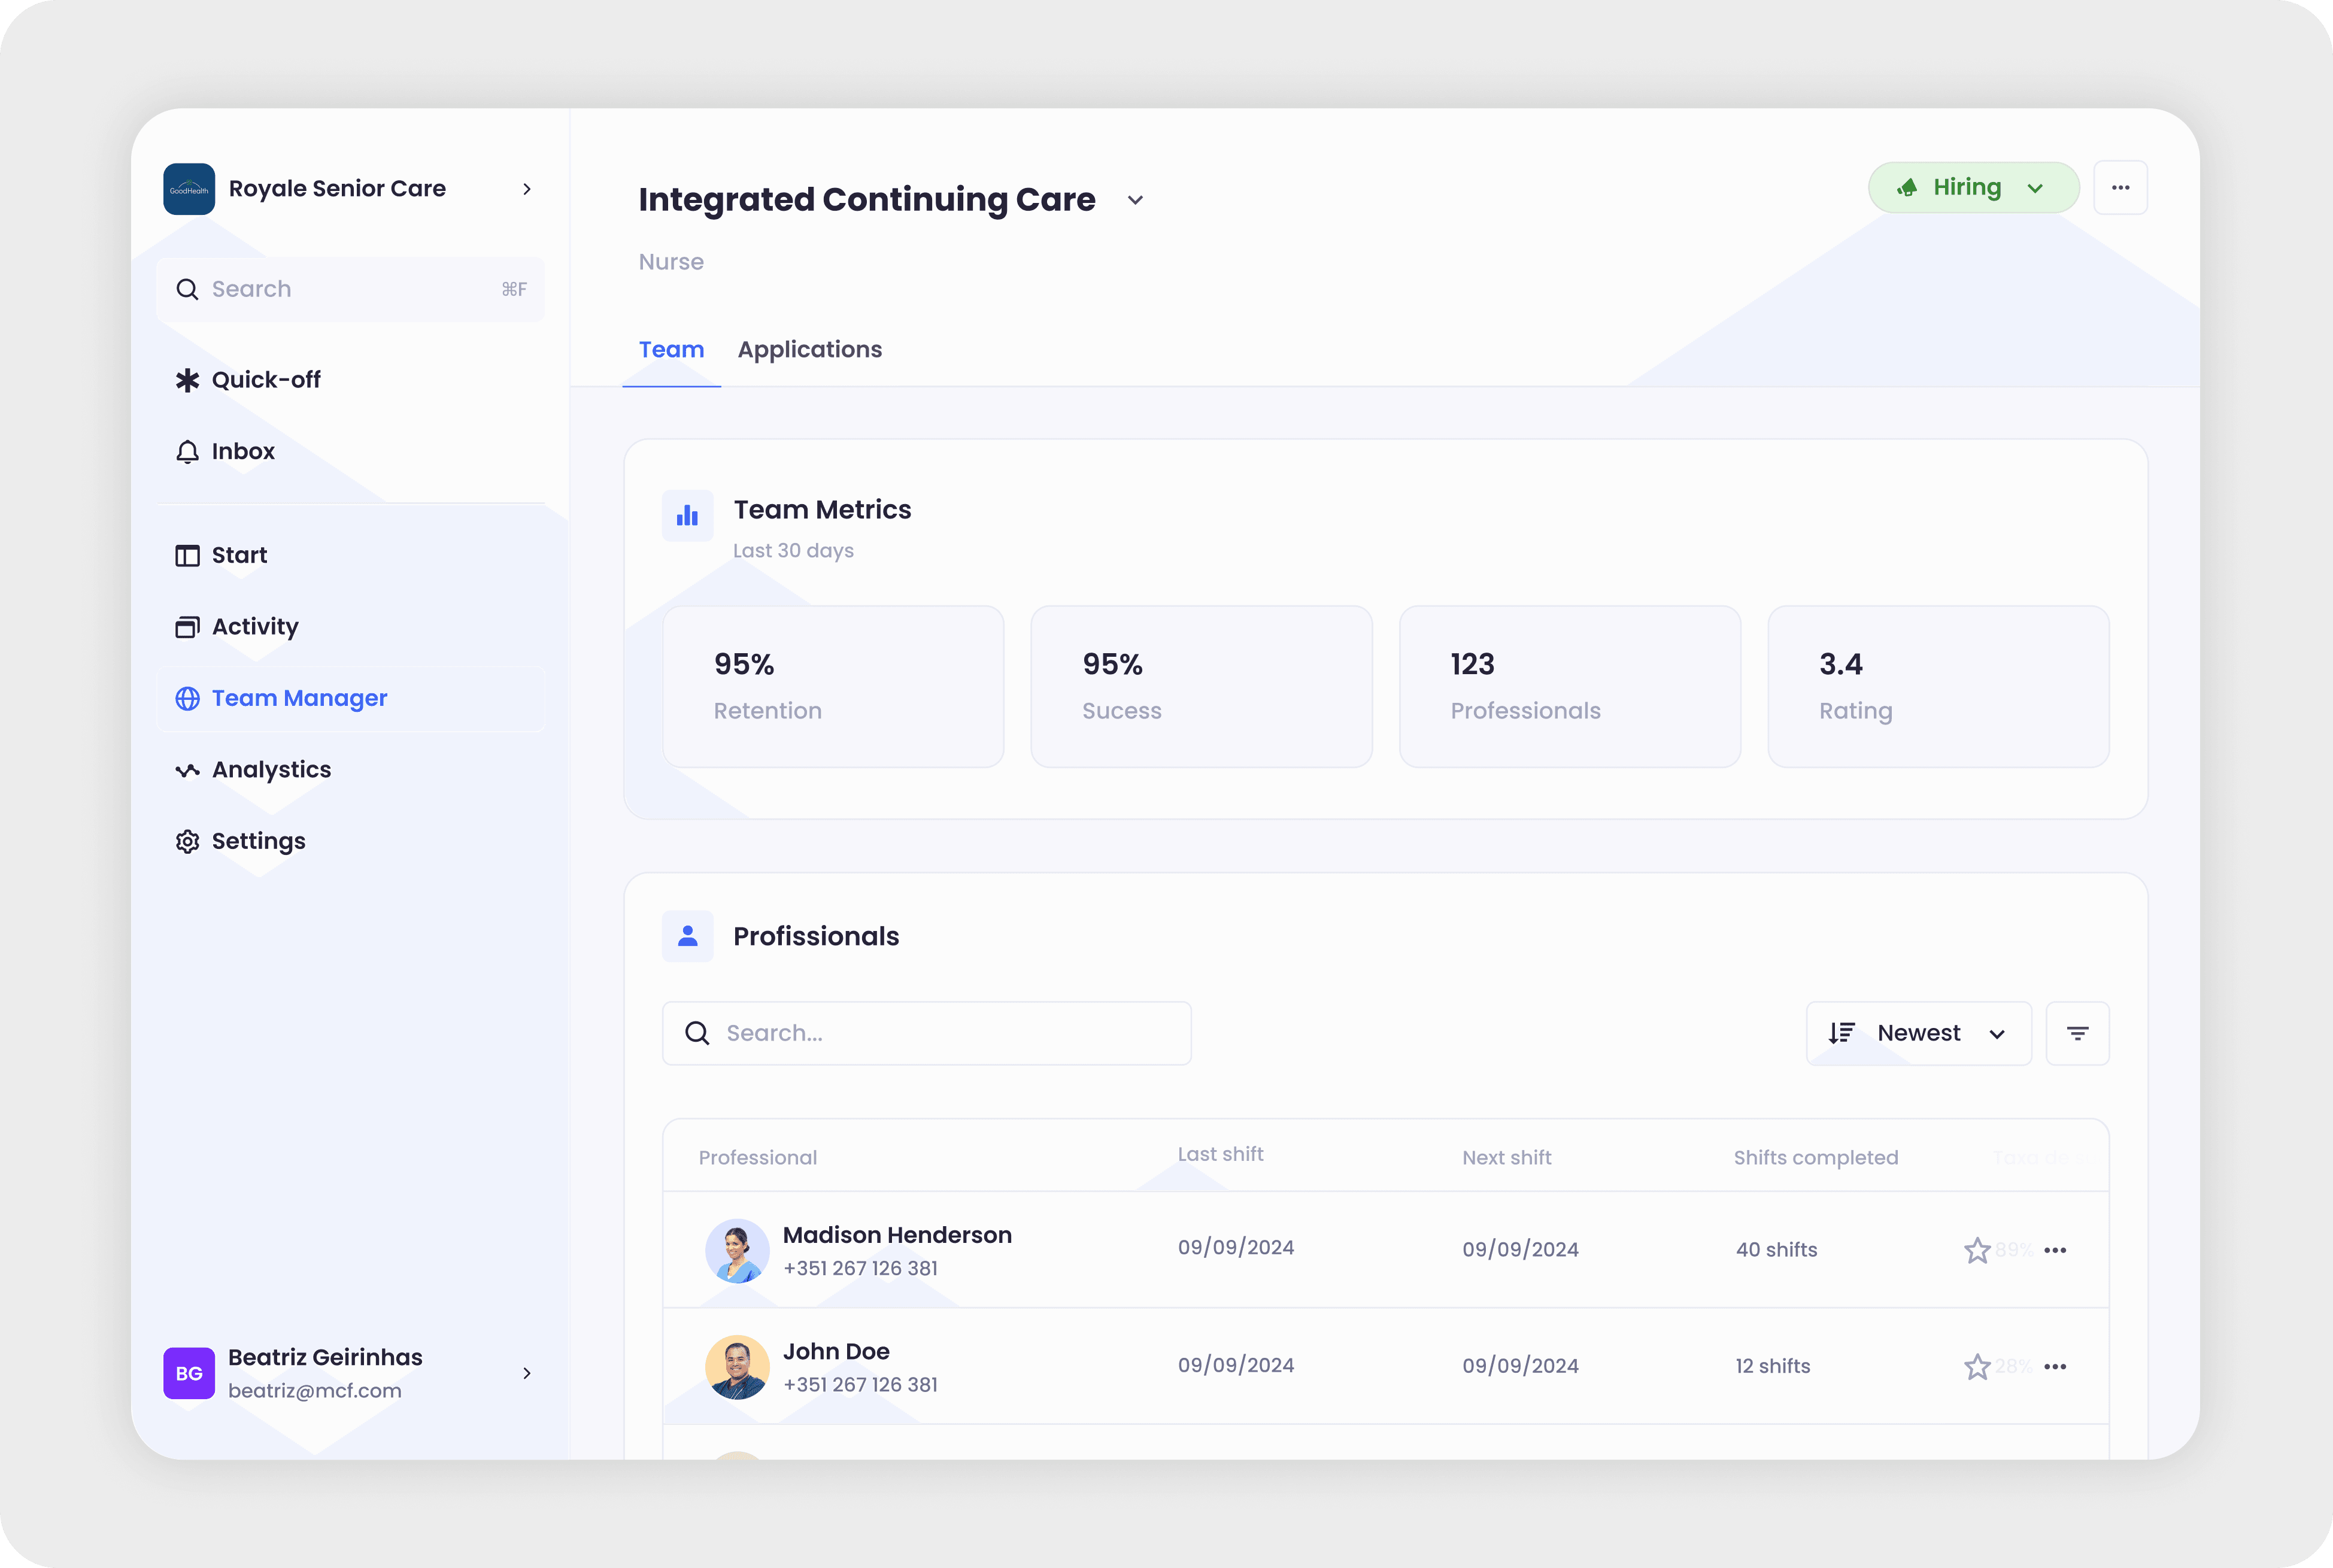Switch to the Applications tab
Screen dimensions: 2333x1568
click(x=810, y=350)
